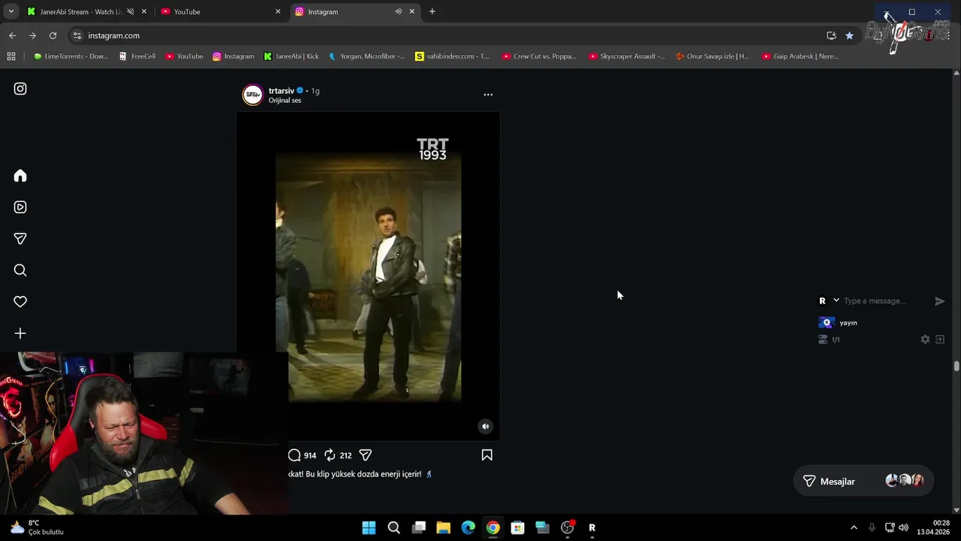Image resolution: width=961 pixels, height=541 pixels.
Task: Open post options three dots menu
Action: click(x=488, y=95)
